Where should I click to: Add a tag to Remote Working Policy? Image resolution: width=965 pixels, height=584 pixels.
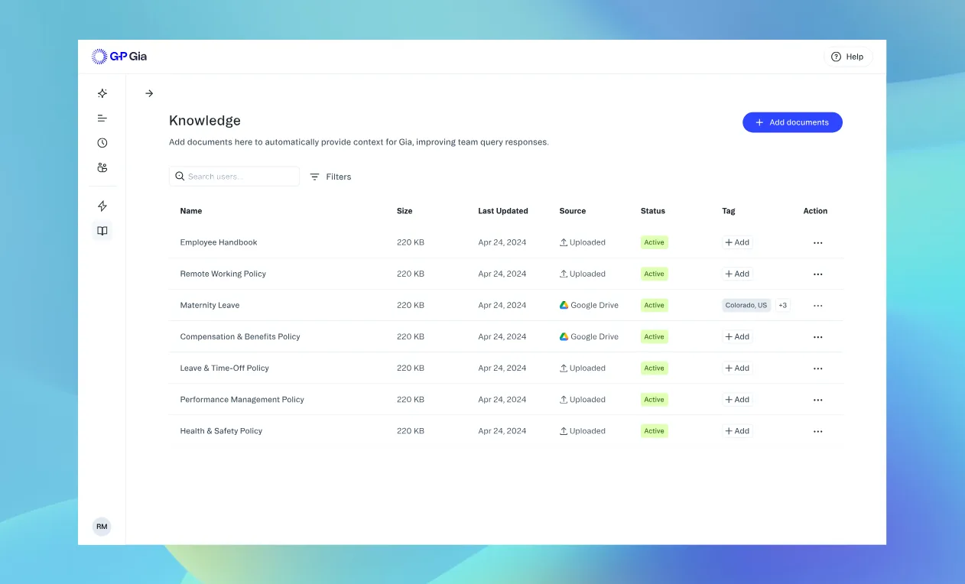click(737, 274)
